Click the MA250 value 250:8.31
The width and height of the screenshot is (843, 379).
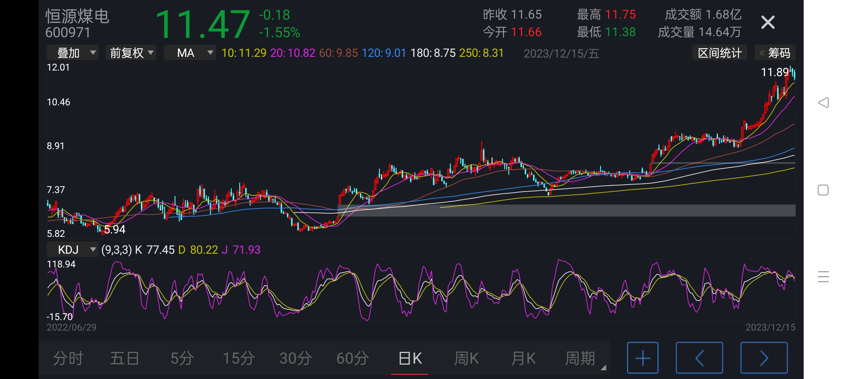tap(482, 53)
